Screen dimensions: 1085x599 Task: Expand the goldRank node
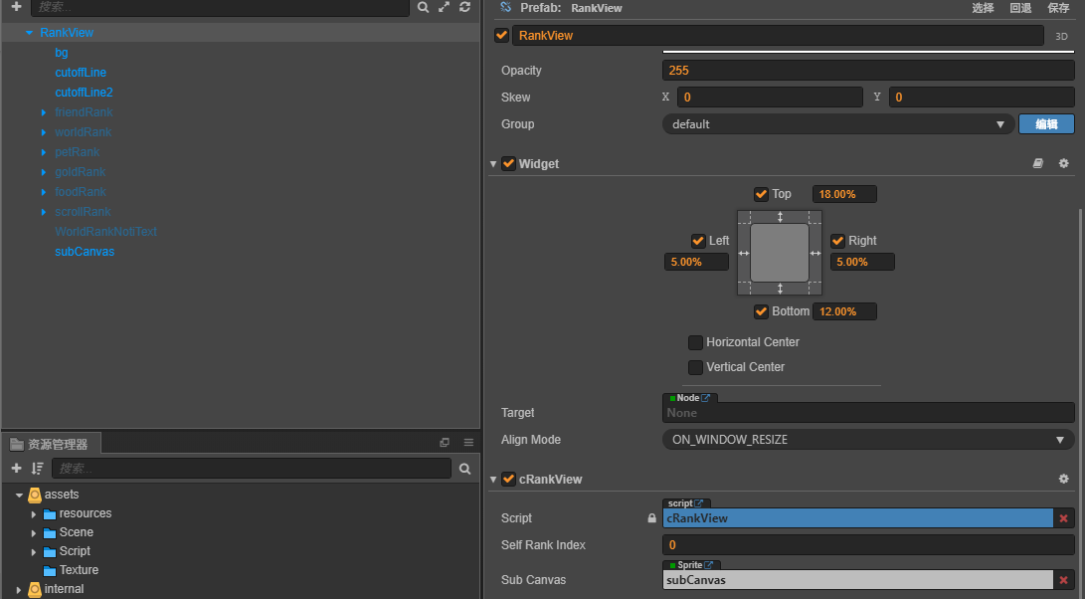pyautogui.click(x=44, y=172)
